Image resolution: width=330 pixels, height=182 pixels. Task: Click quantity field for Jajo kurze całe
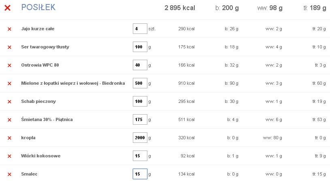point(140,29)
